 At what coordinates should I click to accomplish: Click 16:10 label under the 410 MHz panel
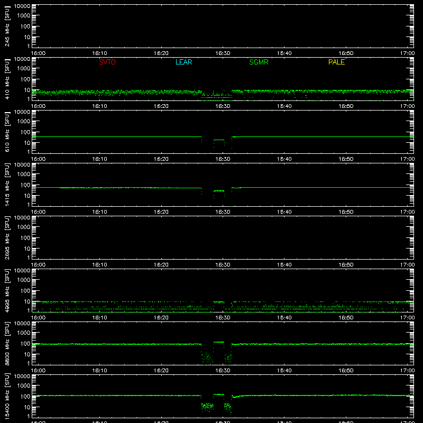pos(100,106)
